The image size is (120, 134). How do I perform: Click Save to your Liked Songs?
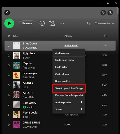click(x=69, y=88)
